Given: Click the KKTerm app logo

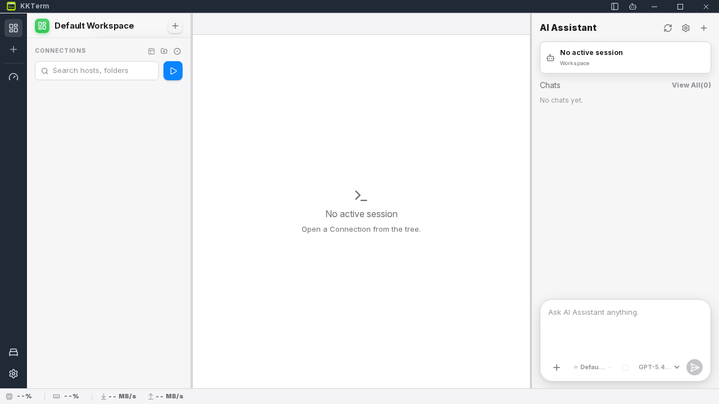Looking at the screenshot, I should (x=11, y=6).
